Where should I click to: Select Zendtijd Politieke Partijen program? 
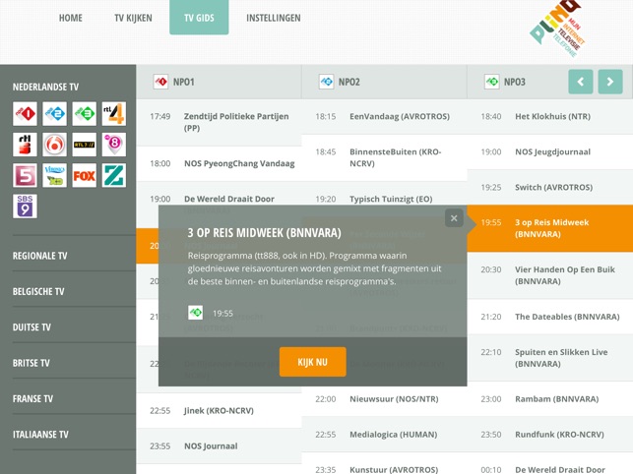[x=220, y=122]
